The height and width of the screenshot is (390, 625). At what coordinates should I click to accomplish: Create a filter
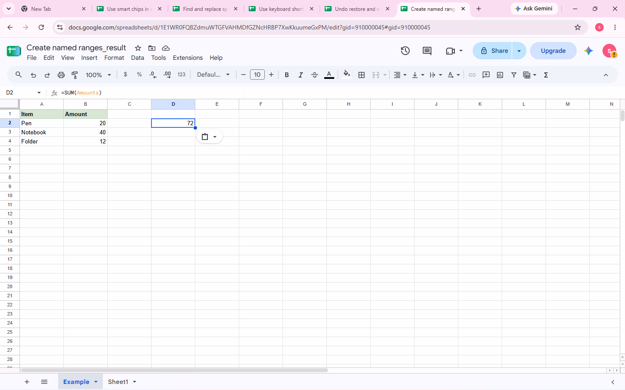[x=514, y=75]
